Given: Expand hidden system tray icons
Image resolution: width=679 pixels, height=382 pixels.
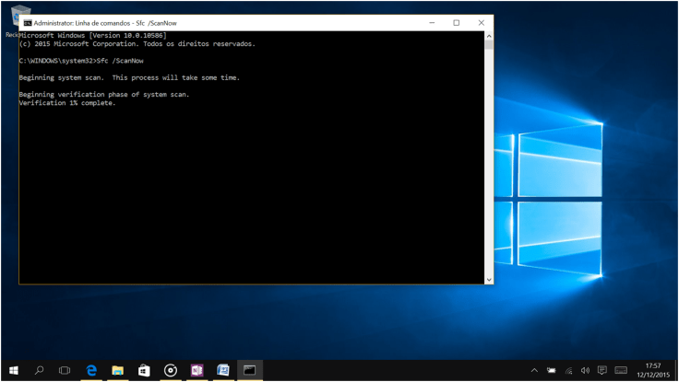Looking at the screenshot, I should click(x=534, y=370).
